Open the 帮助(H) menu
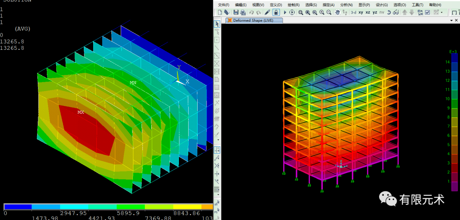This screenshot has height=220, width=460. (435, 5)
